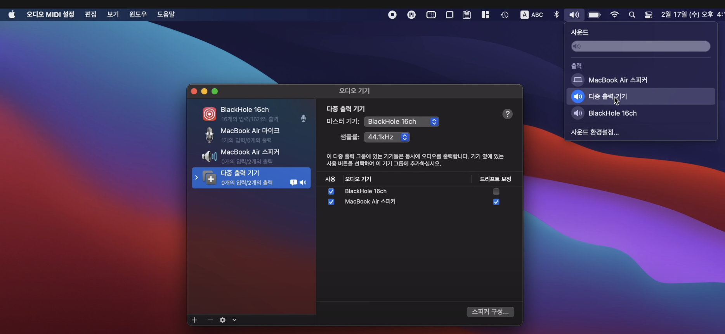
Task: Open the 편집 menu
Action: 91,14
